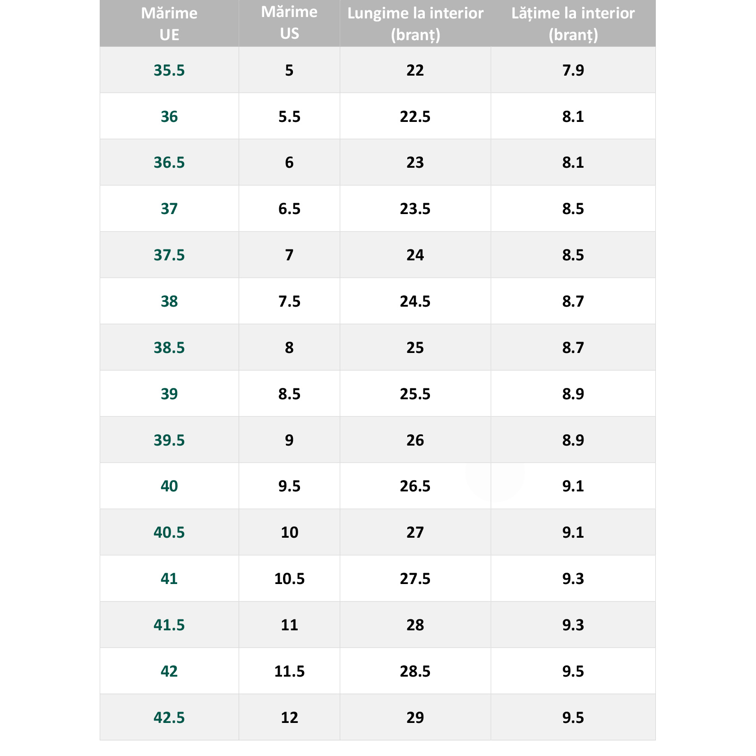Viewport: 756px width, 756px height.
Task: Click US size 5.5 cell
Action: tap(289, 116)
